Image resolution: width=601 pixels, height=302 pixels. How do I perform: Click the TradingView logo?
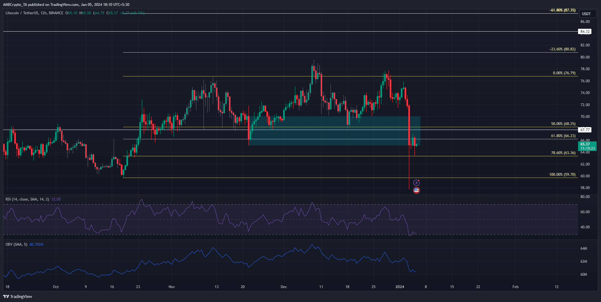click(x=18, y=296)
